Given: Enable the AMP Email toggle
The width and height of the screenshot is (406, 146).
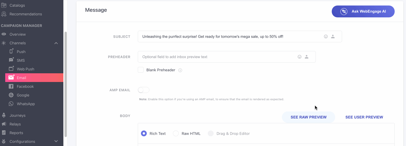Looking at the screenshot, I should click(x=144, y=90).
